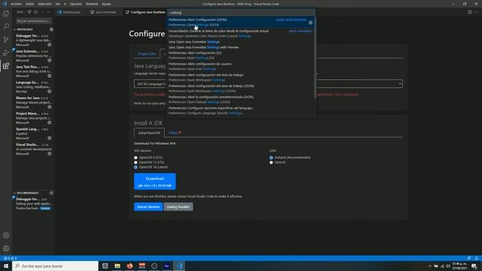Image resolution: width=482 pixels, height=271 pixels.
Task: Open gear menu for Maven for Java
Action: click(50, 107)
